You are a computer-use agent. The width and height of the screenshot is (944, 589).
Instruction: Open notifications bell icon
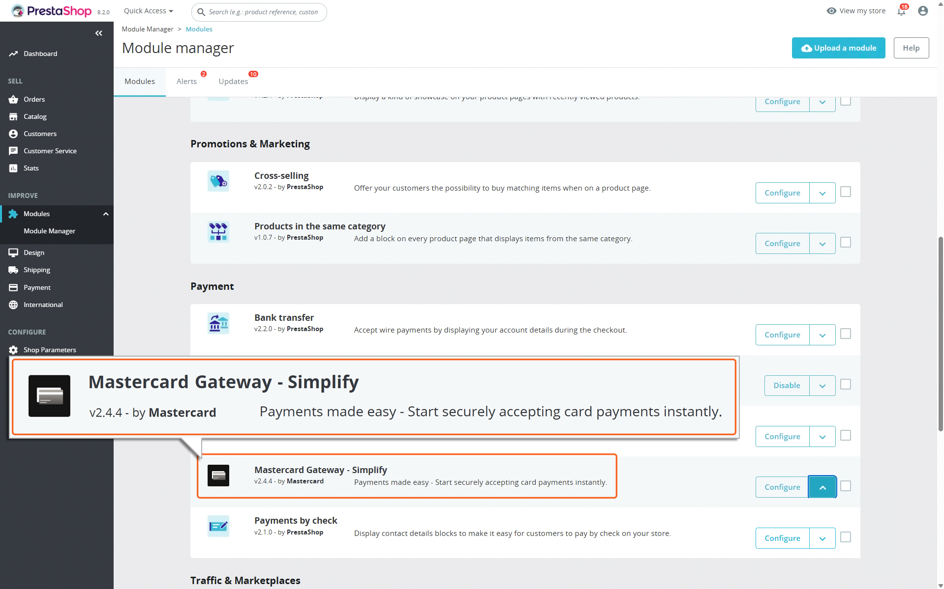coord(901,11)
